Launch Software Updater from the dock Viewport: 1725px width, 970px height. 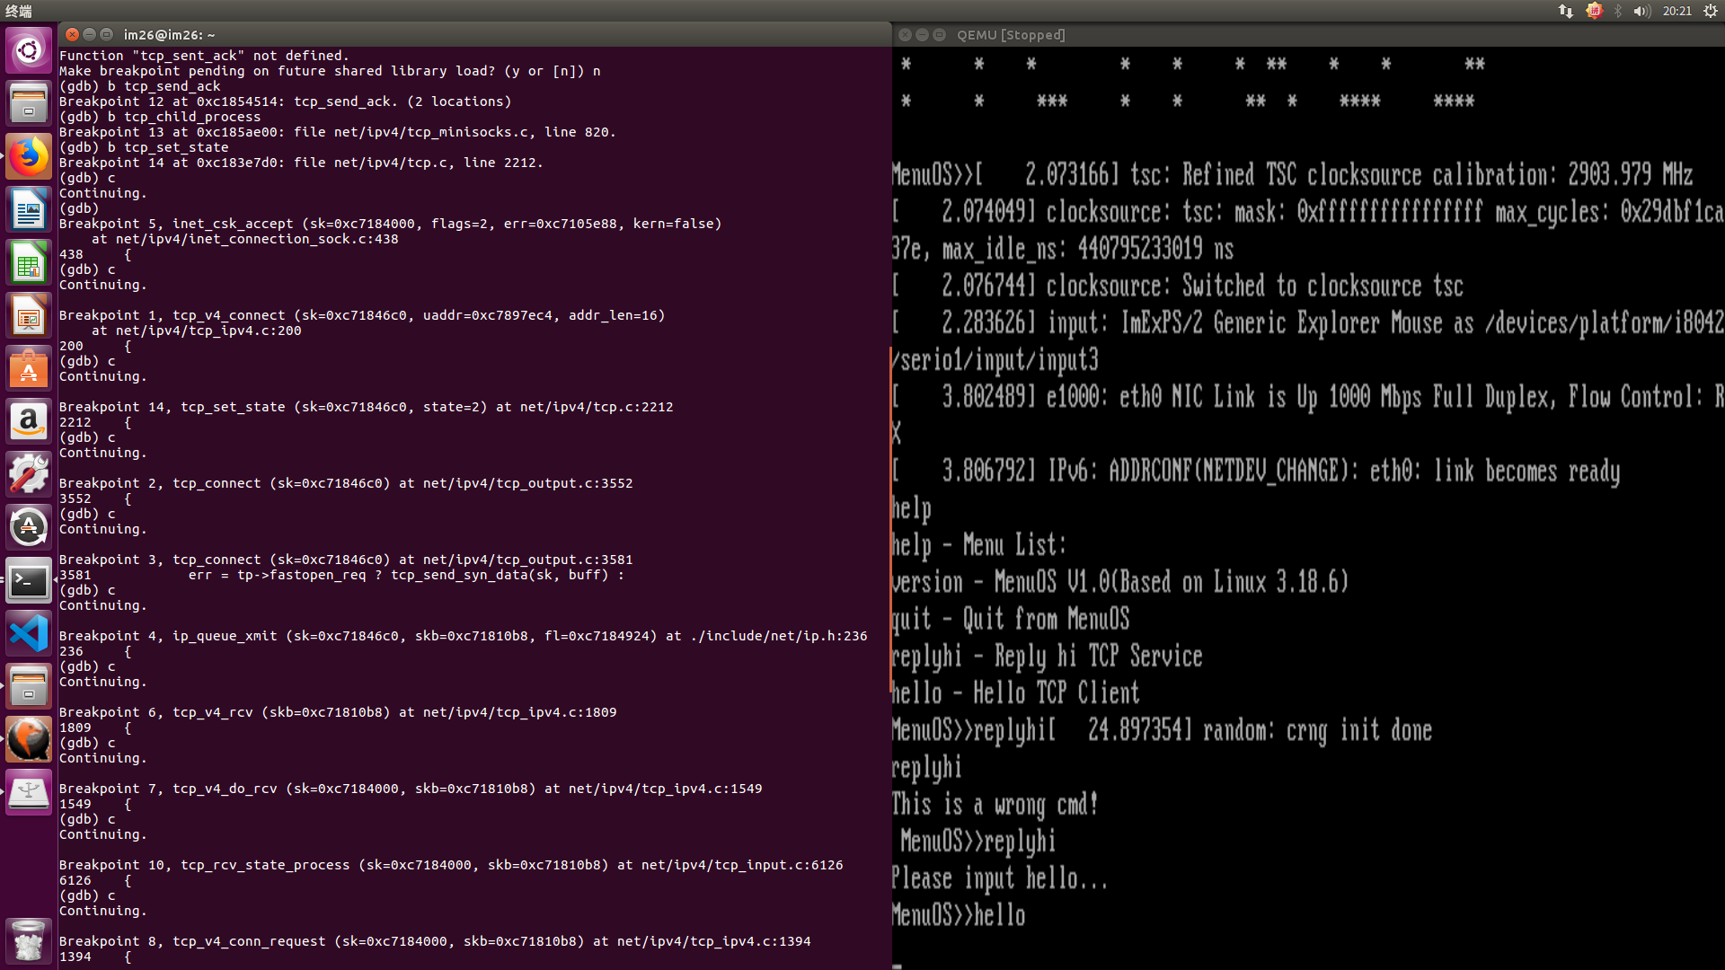pos(29,527)
